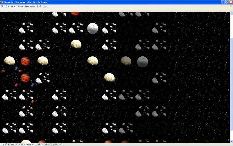Select the cream moon at far left edge
The height and width of the screenshot is (146, 233).
[x=9, y=61]
